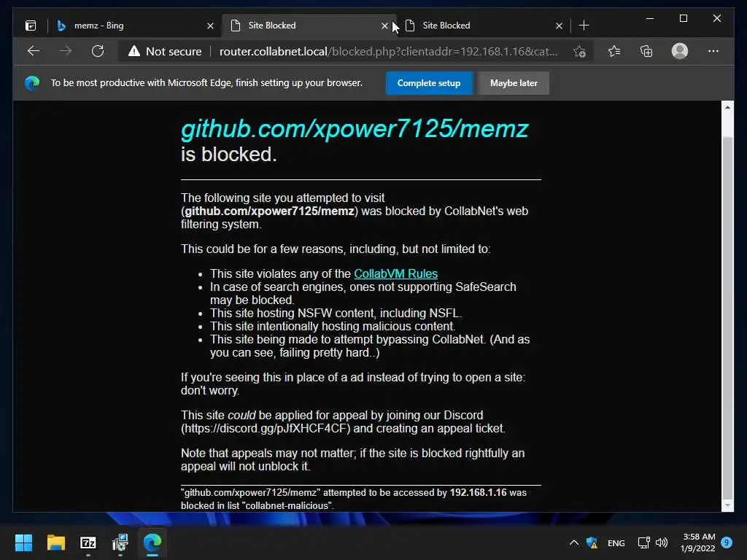Change ENG input language
747x560 pixels.
point(616,542)
